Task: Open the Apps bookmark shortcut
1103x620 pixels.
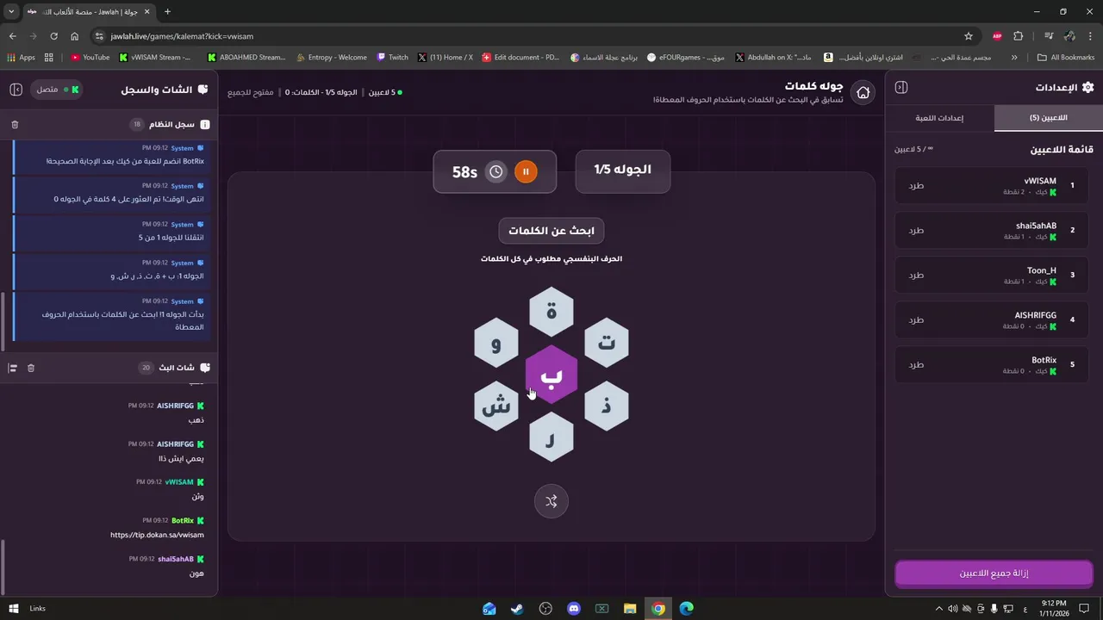Action: pos(21,58)
